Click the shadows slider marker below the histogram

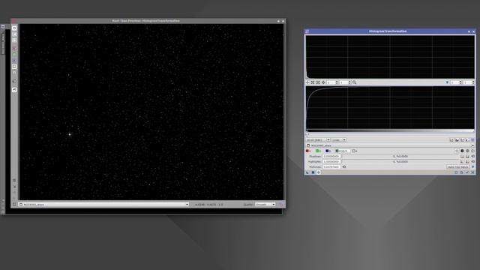[307, 133]
